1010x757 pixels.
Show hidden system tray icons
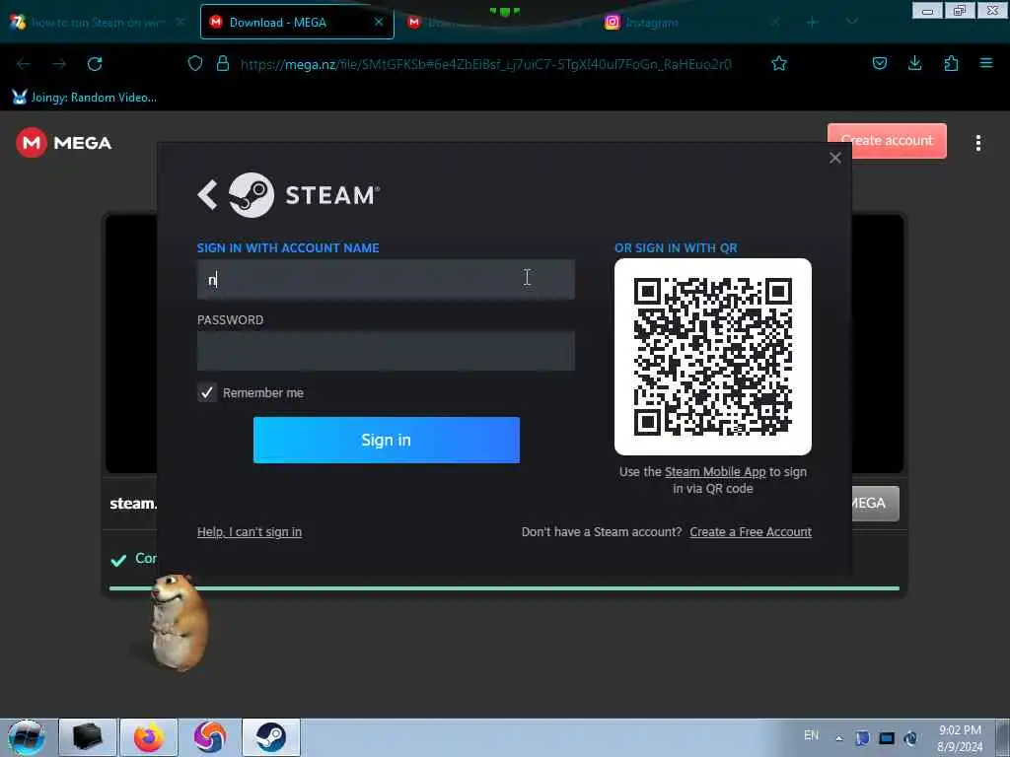pyautogui.click(x=838, y=738)
